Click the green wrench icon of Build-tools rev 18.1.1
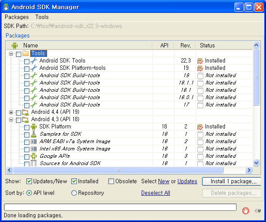This screenshot has width=266, height=222. click(x=34, y=83)
